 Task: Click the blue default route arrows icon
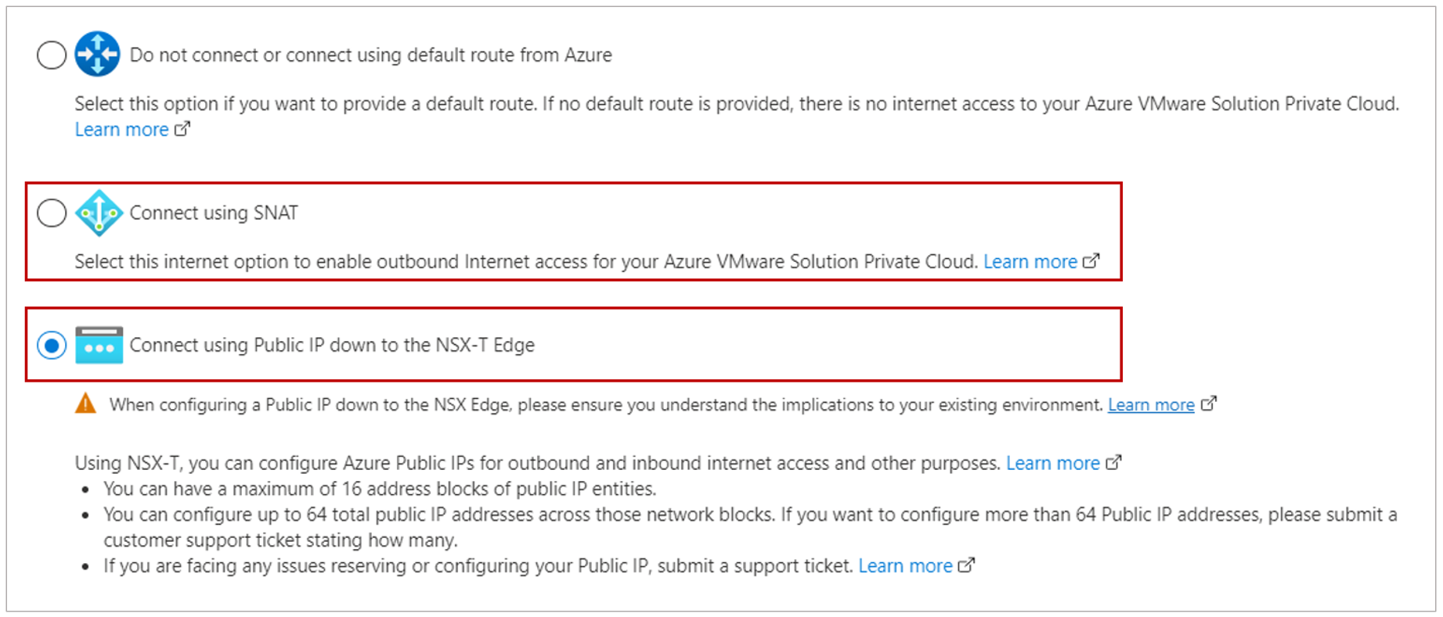97,54
